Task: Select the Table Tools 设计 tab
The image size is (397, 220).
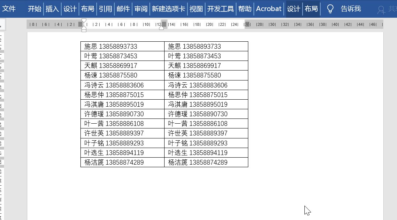Action: [x=293, y=9]
